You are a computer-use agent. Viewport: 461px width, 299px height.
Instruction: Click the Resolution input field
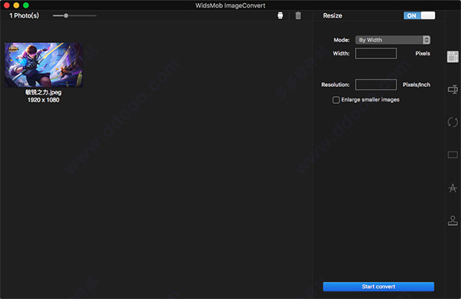tap(376, 85)
